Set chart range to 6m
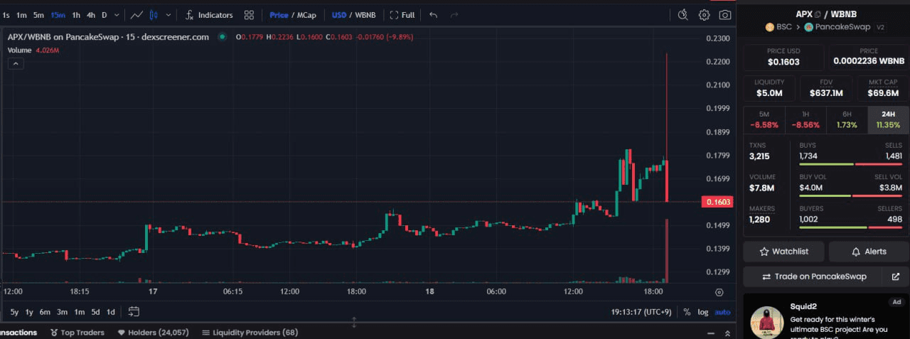The width and height of the screenshot is (910, 339). point(45,312)
